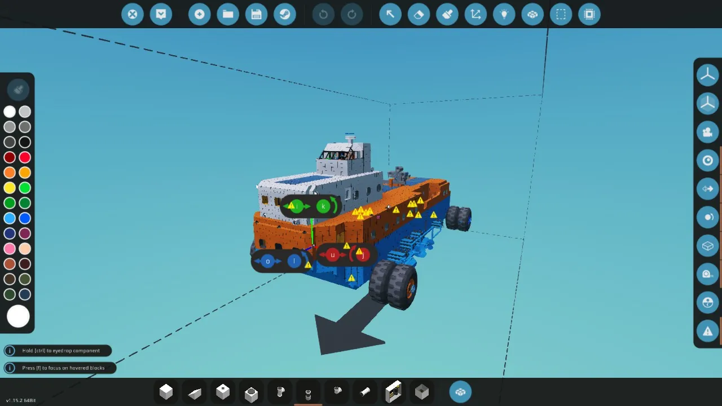Create a new vehicle with plus icon
722x406 pixels.
pyautogui.click(x=199, y=14)
